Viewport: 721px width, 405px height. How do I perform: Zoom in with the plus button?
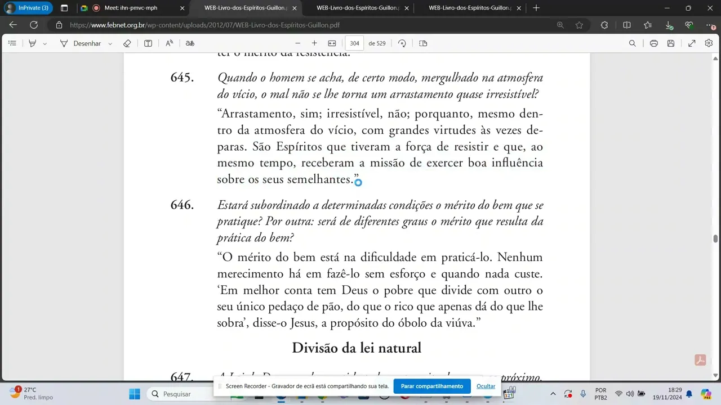[x=314, y=43]
